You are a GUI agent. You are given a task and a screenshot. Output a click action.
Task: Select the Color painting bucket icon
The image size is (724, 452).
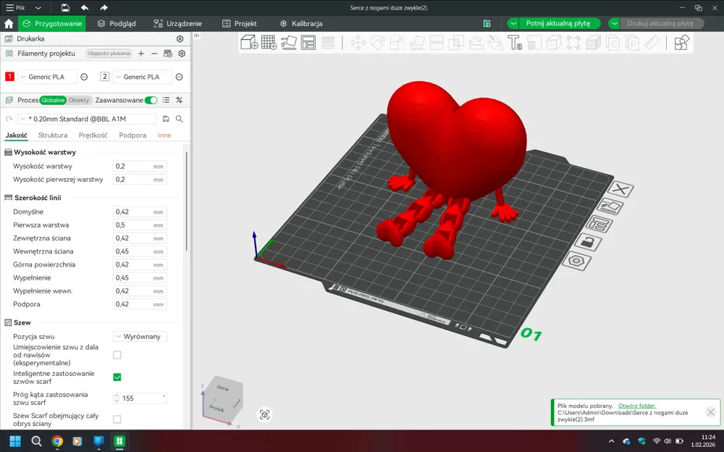[495, 43]
